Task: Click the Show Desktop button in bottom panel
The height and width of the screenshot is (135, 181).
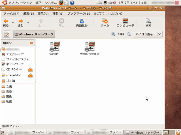Action: pyautogui.click(x=3, y=132)
